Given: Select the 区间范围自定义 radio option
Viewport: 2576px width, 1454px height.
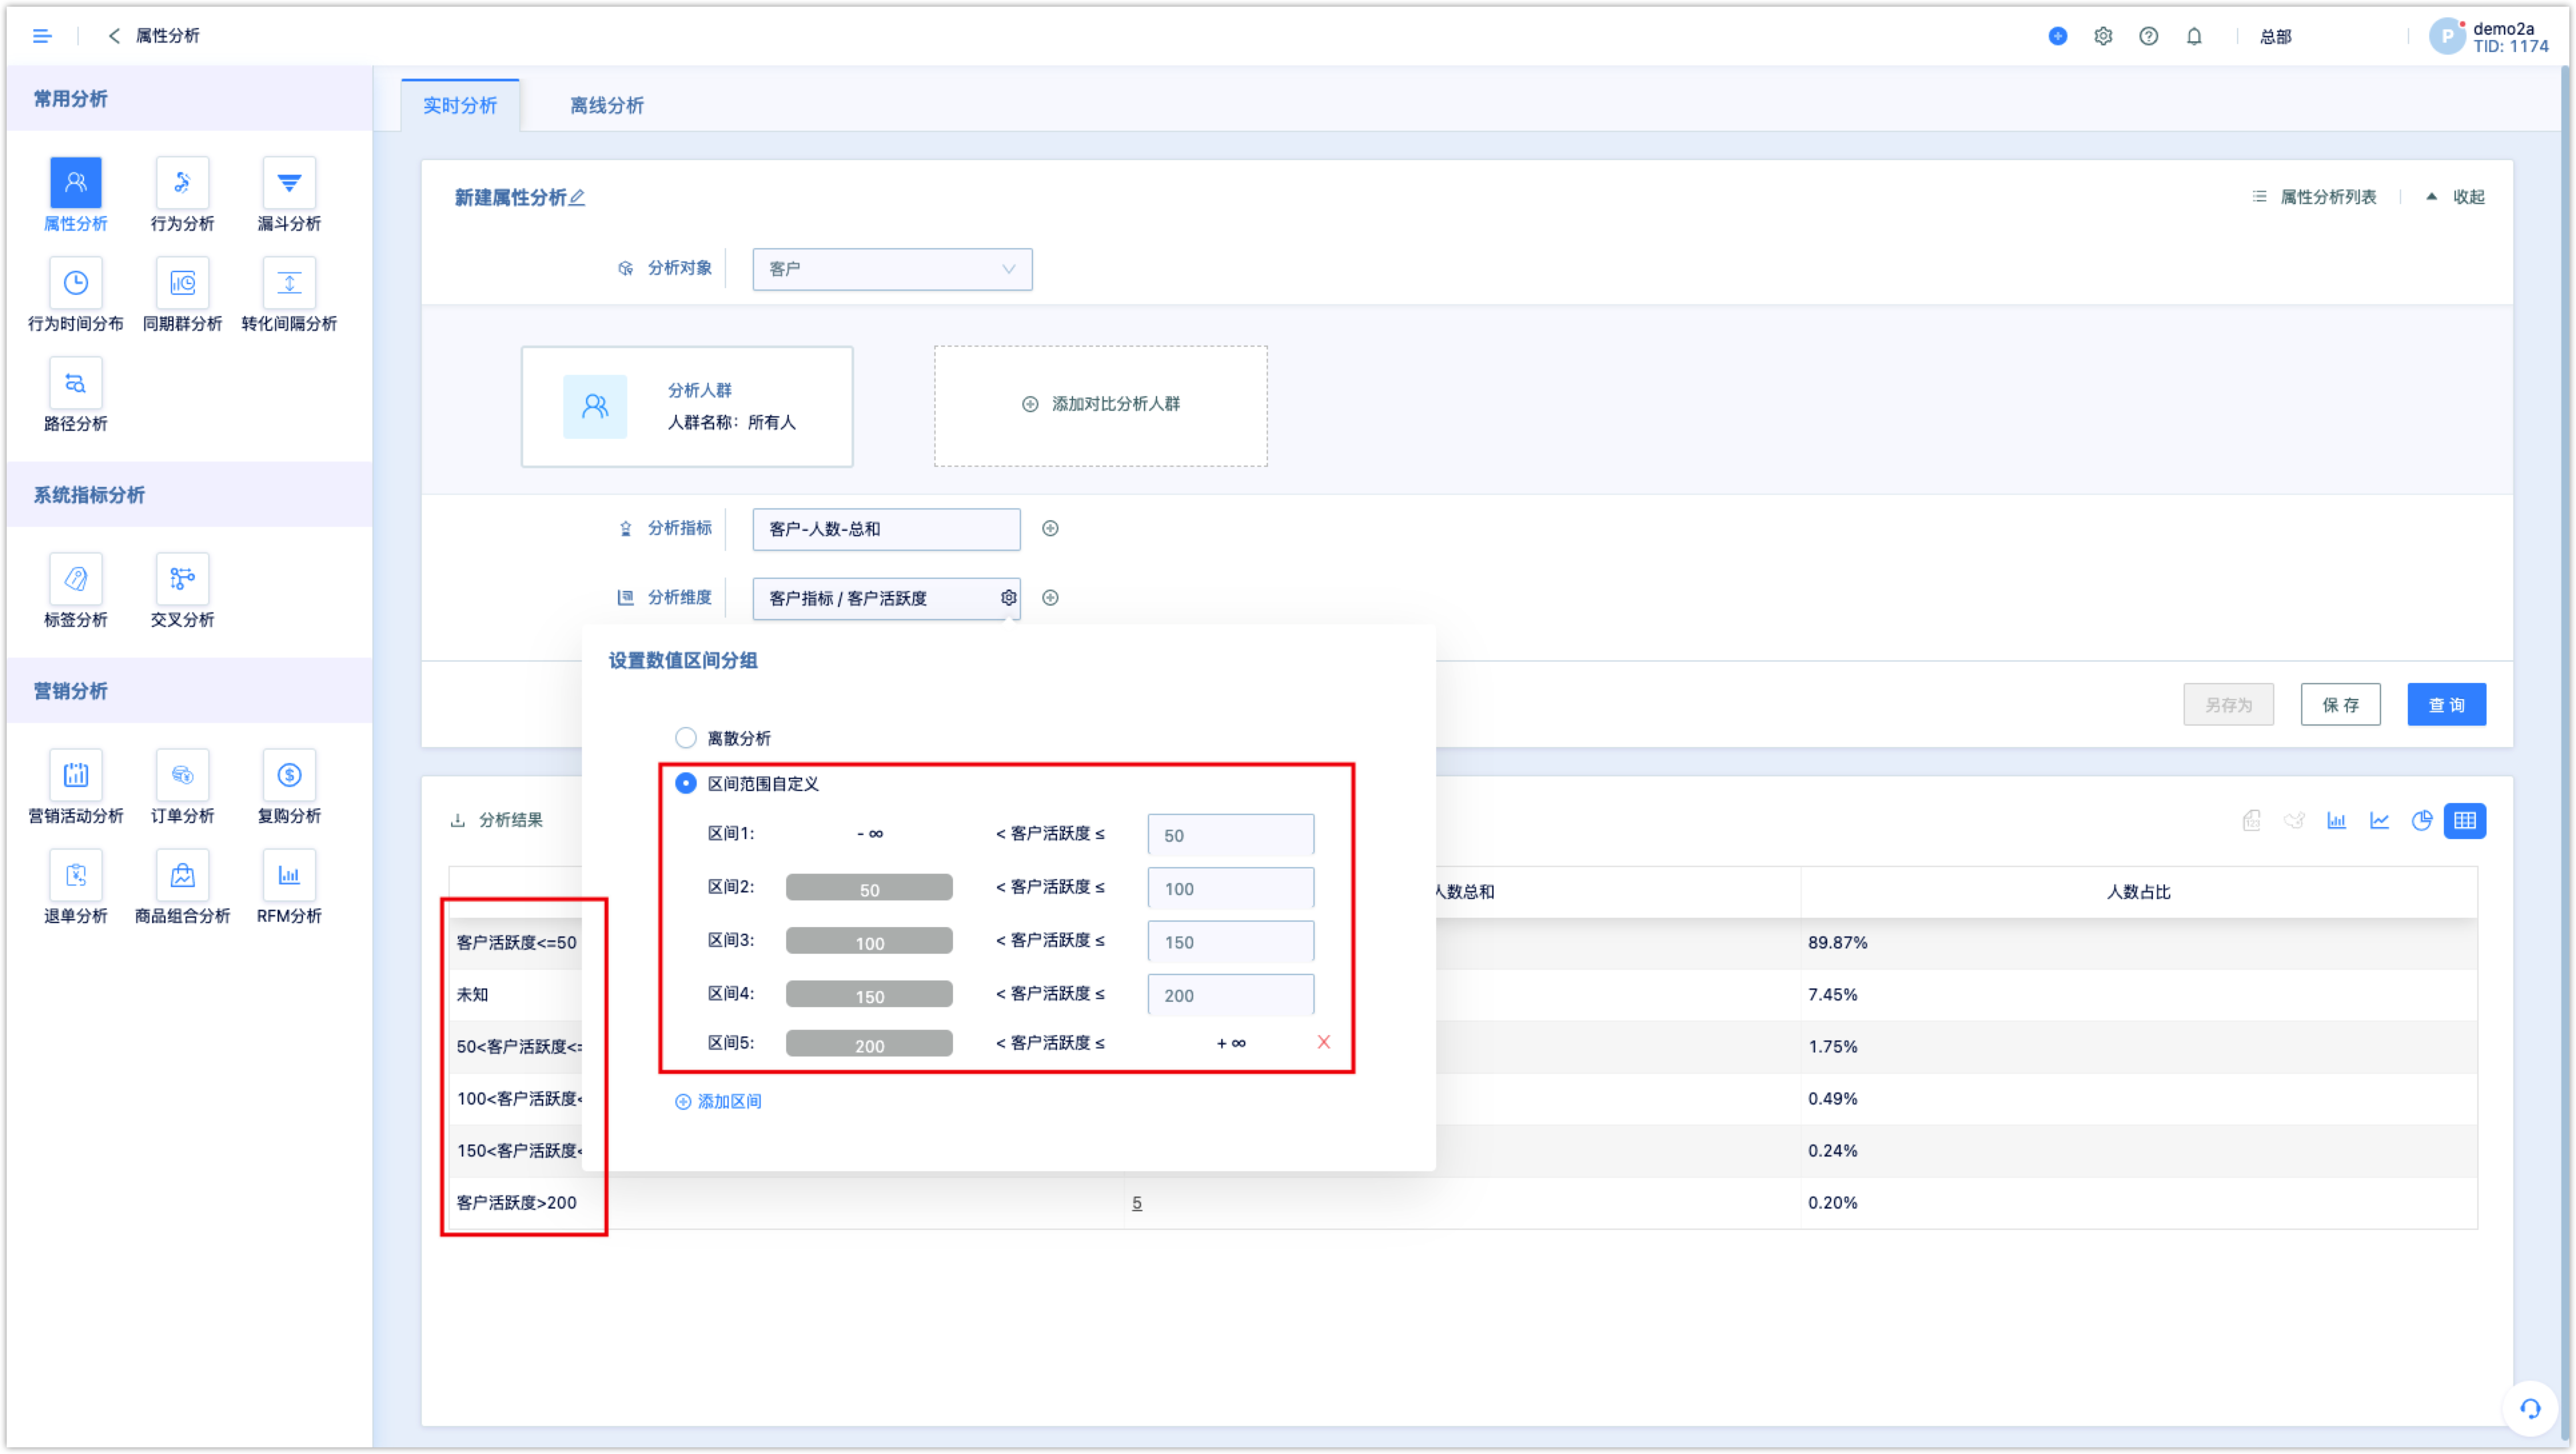Looking at the screenshot, I should tap(685, 784).
